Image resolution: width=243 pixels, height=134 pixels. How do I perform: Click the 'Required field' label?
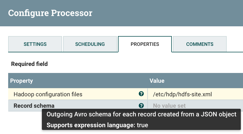[x=29, y=64]
